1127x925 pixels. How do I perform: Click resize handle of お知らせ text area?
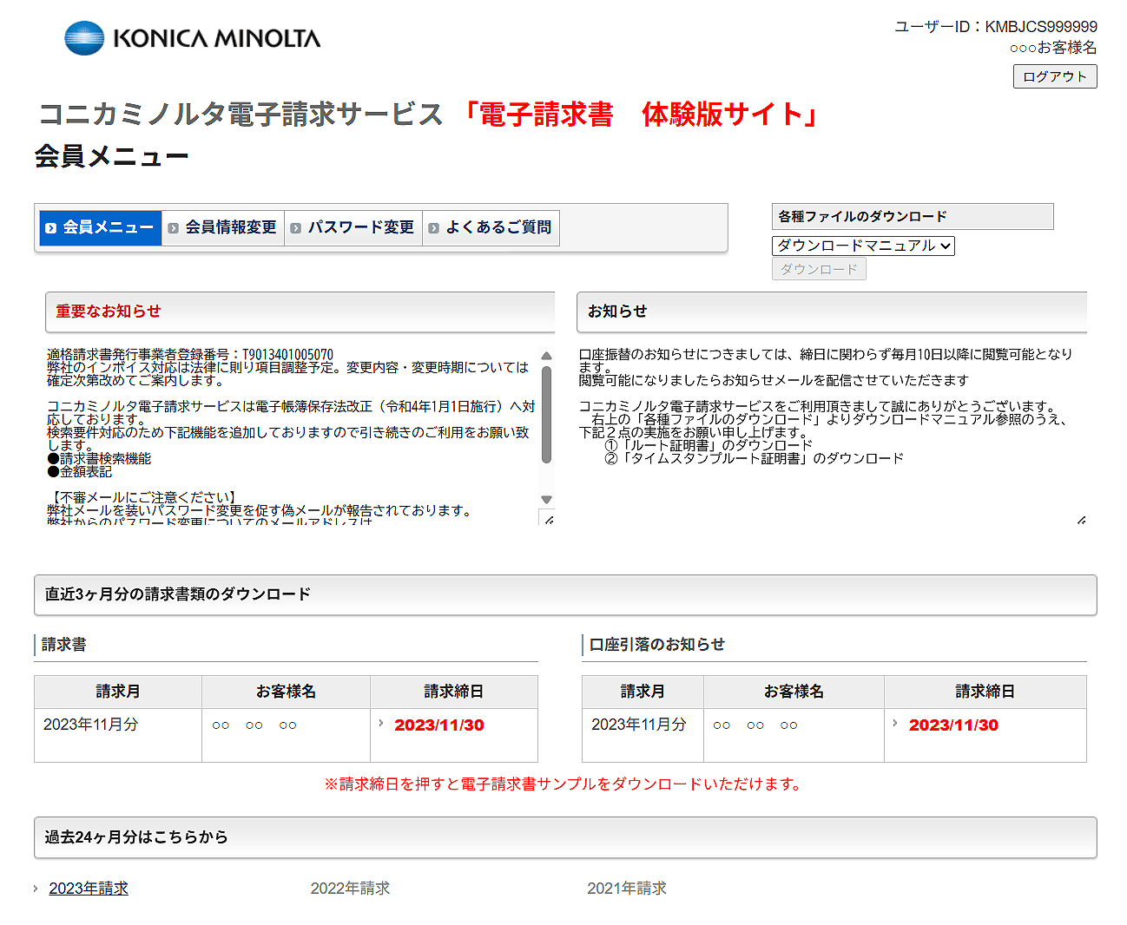click(x=1081, y=520)
